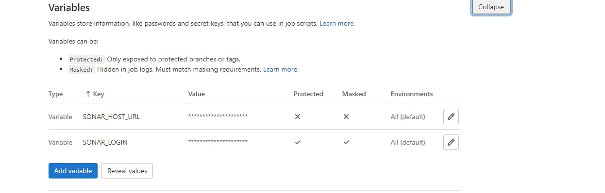Screen dimensions: 605x193
Task: Select the SONAR_LOGIN key text
Action: click(105, 142)
